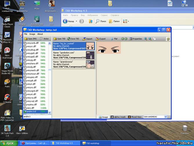This screenshot has width=194, height=146.
Task: Click the Up folder icon in Explorer
Action: [x=90, y=21]
